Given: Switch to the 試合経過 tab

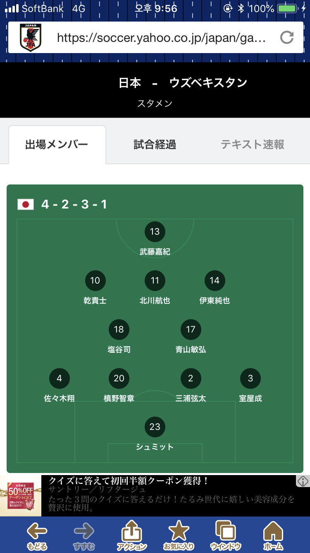Looking at the screenshot, I should (x=155, y=145).
